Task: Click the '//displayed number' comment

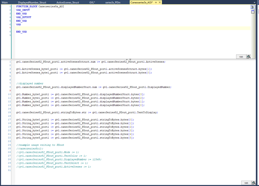Action: click(30, 84)
